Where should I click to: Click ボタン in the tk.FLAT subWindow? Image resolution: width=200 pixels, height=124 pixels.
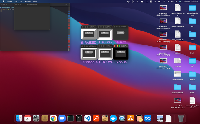click(120, 33)
